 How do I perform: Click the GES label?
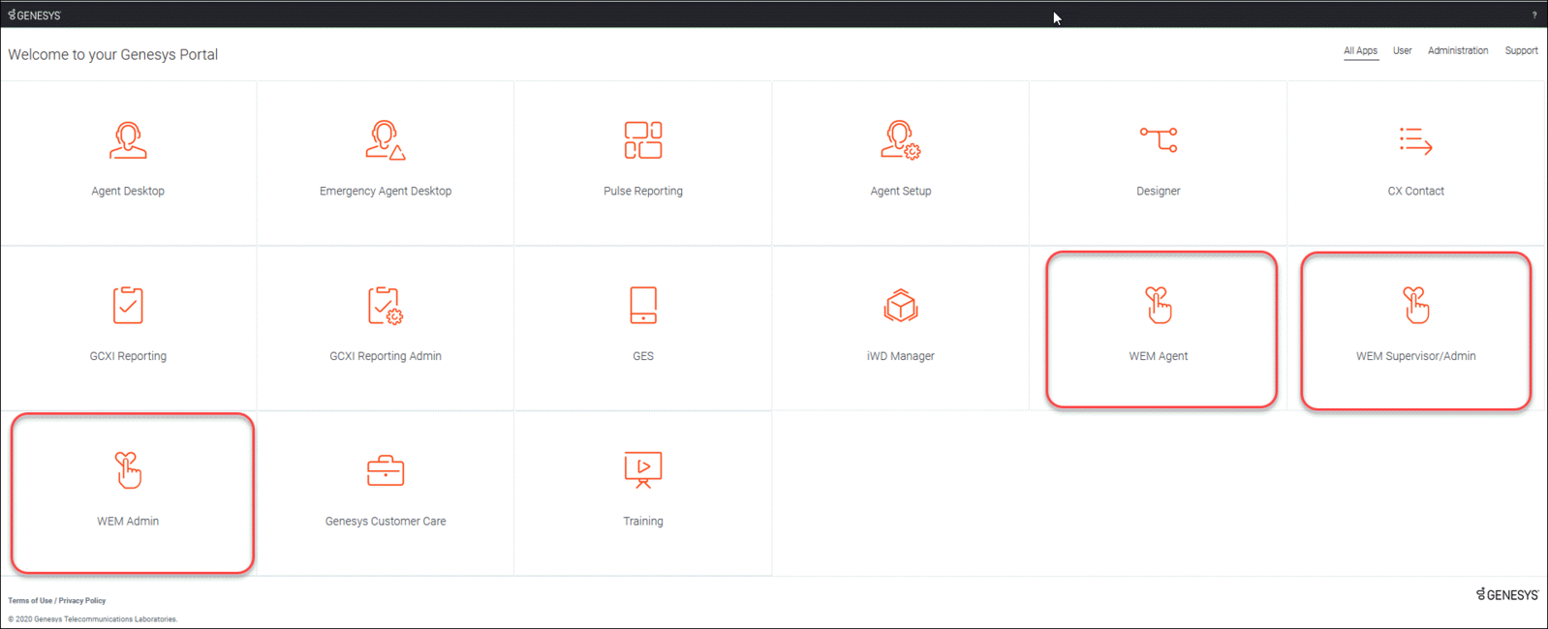pos(643,356)
